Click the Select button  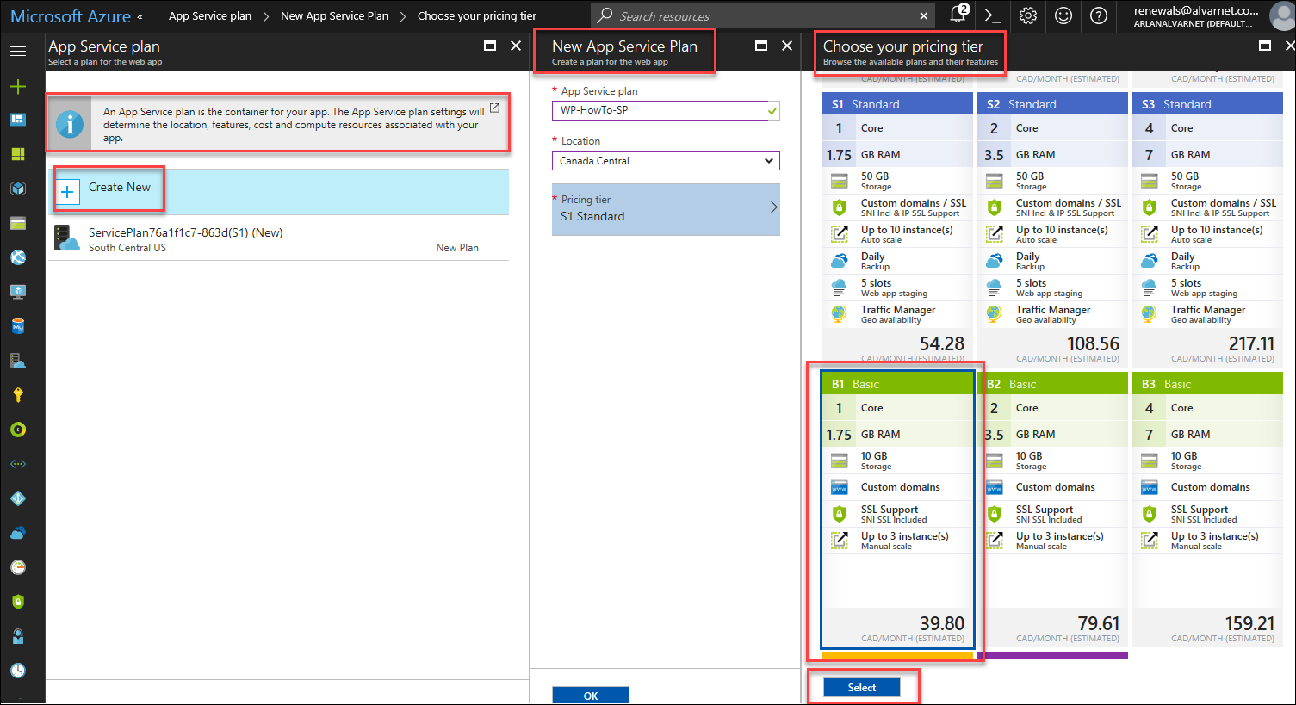(x=862, y=687)
